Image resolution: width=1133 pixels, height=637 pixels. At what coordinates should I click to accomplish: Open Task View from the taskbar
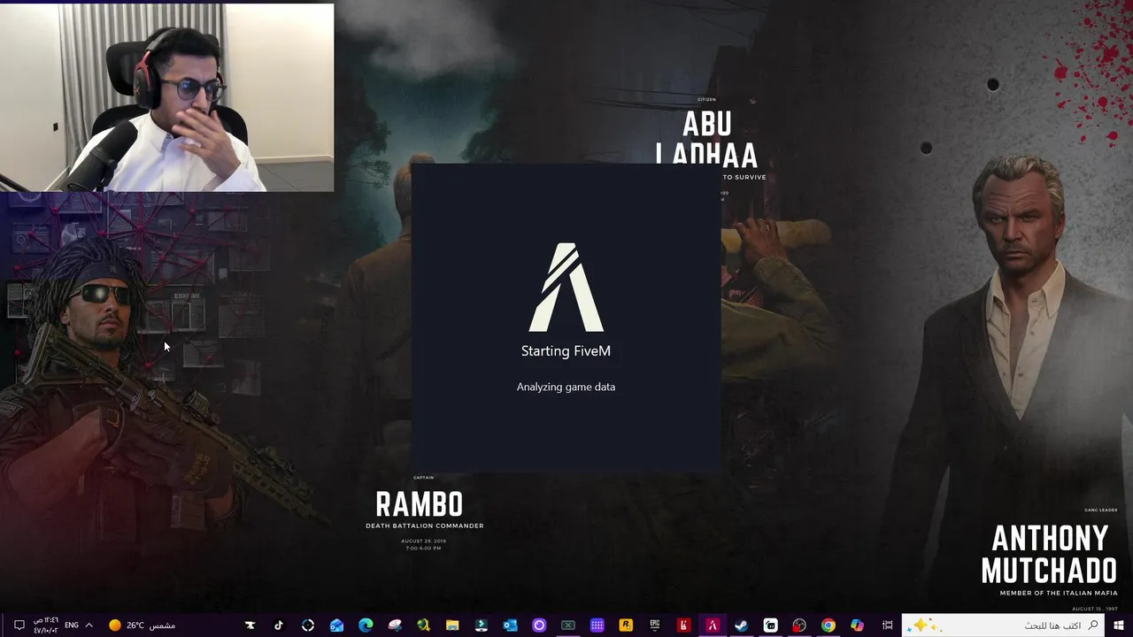pyautogui.click(x=887, y=625)
